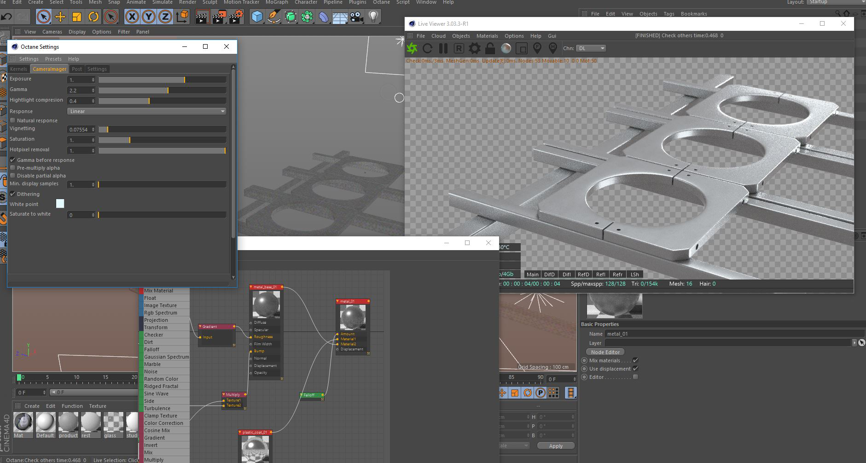This screenshot has height=463, width=866.
Task: Click the Live Viewer render region icon
Action: (522, 48)
